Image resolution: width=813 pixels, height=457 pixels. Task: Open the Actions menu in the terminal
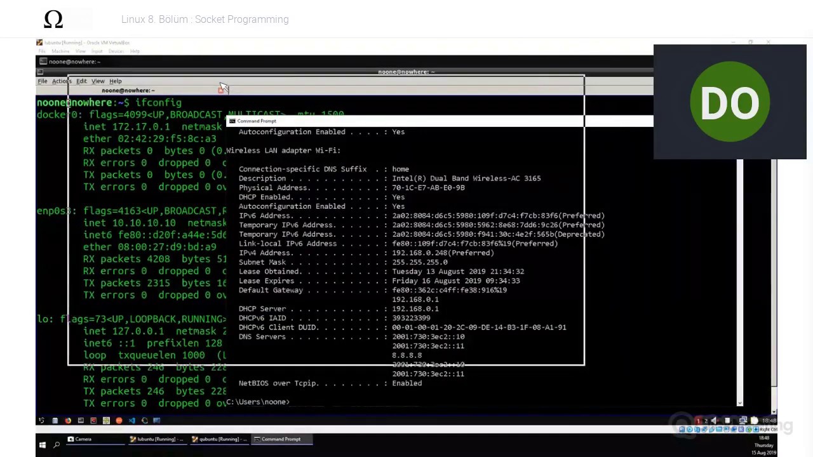point(61,81)
